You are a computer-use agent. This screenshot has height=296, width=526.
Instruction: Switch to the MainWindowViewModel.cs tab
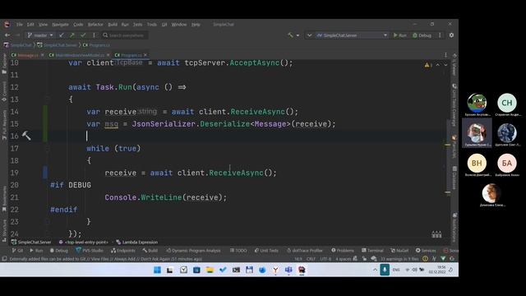click(77, 55)
